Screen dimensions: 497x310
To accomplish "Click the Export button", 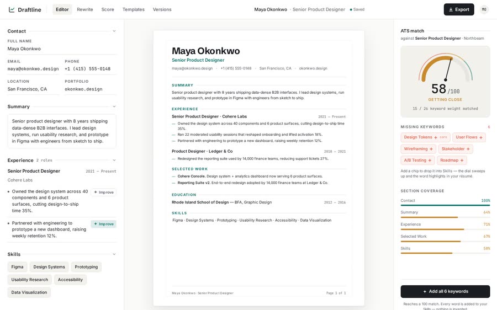I will click(x=459, y=9).
